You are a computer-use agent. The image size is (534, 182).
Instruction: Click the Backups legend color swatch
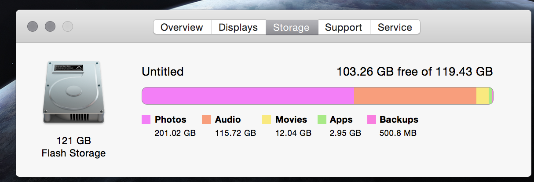click(x=372, y=120)
